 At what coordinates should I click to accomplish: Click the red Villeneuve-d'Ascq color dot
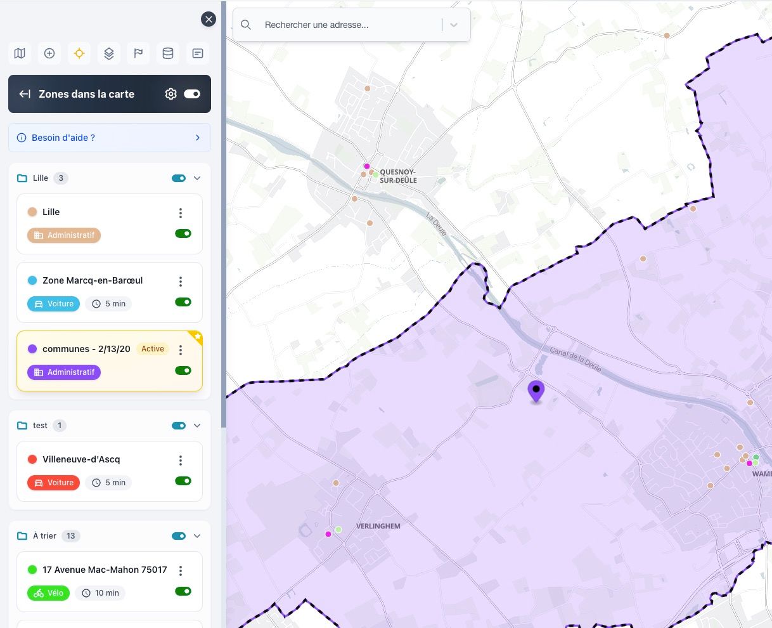(x=32, y=459)
